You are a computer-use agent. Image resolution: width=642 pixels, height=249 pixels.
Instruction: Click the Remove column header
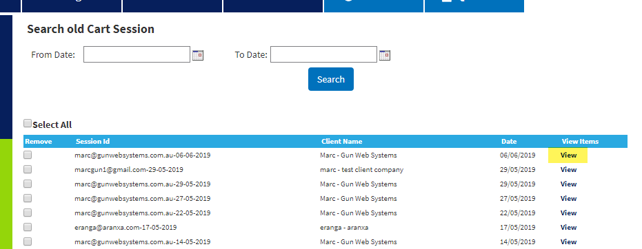coord(39,142)
